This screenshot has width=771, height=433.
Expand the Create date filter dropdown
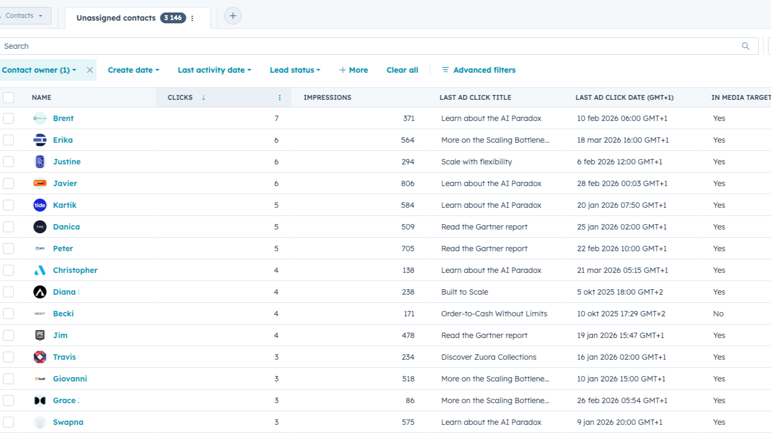tap(133, 70)
